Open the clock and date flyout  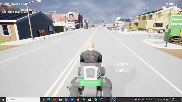click(x=172, y=99)
